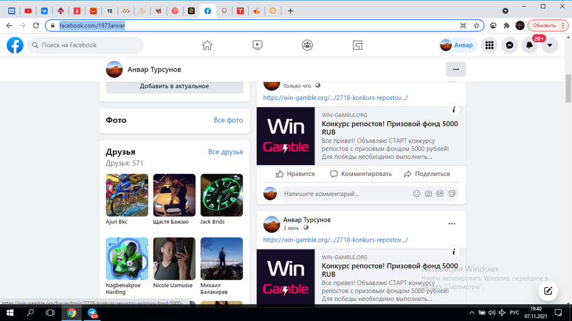This screenshot has height=321, width=572.
Task: Open the notifications bell with 20+ badge
Action: pos(531,45)
